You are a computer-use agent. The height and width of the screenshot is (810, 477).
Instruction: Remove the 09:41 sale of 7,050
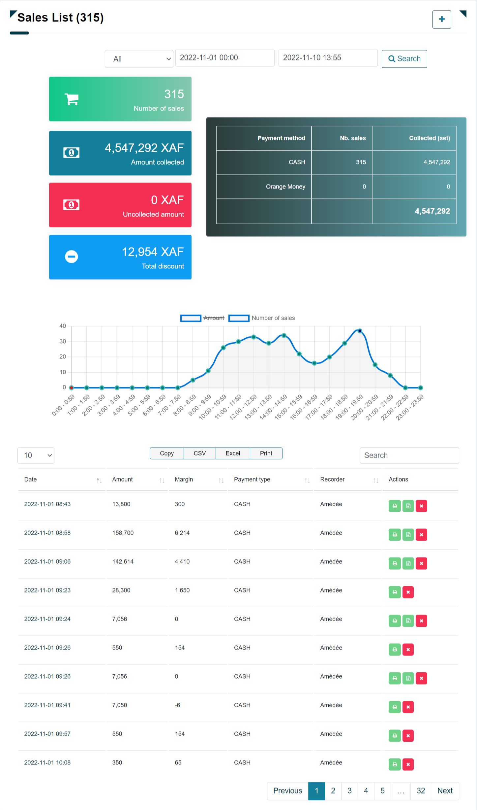click(x=408, y=707)
